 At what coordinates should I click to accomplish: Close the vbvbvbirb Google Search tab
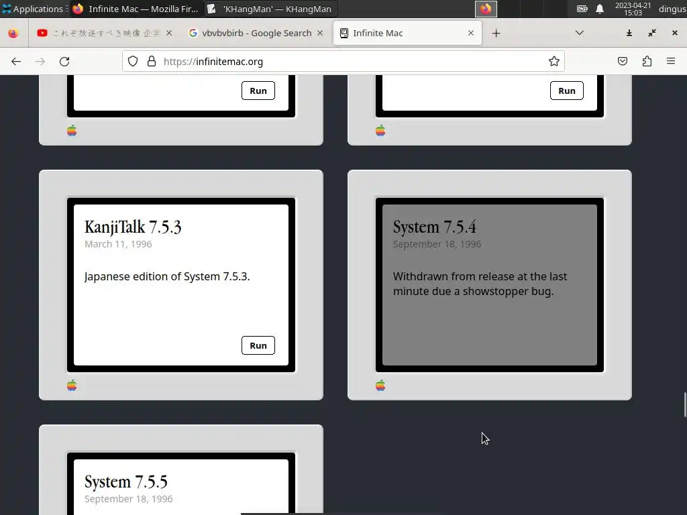(320, 33)
